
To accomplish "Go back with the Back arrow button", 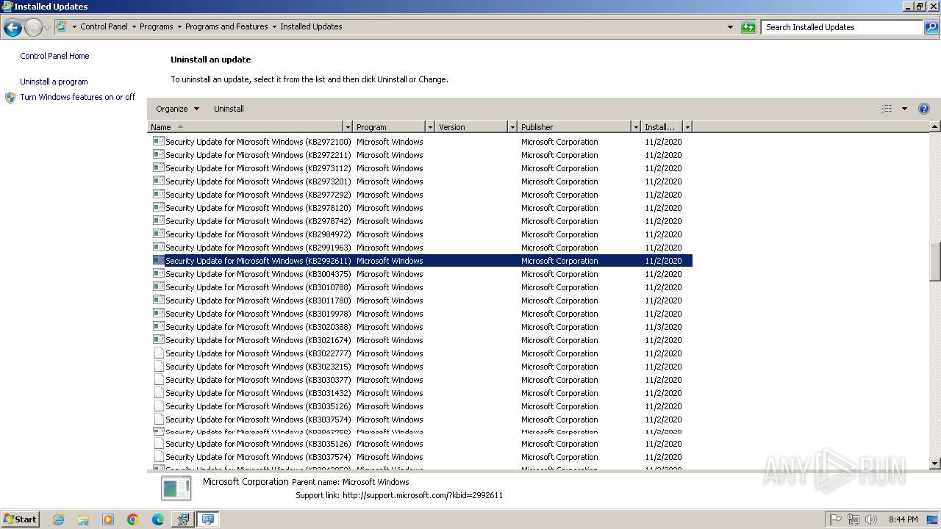I will pyautogui.click(x=12, y=27).
